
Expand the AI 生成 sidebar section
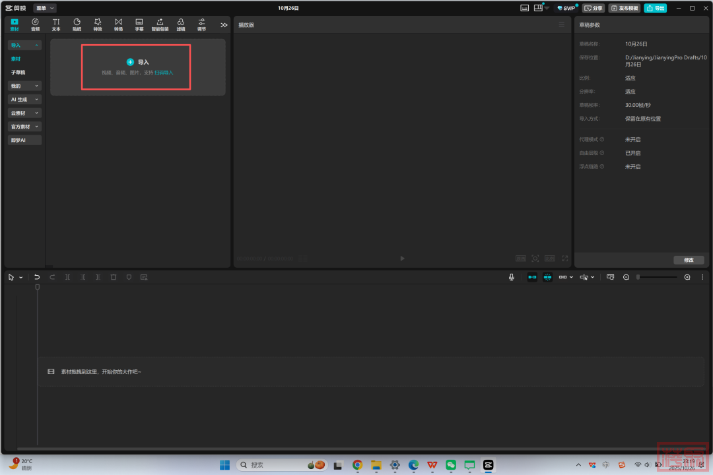click(24, 100)
